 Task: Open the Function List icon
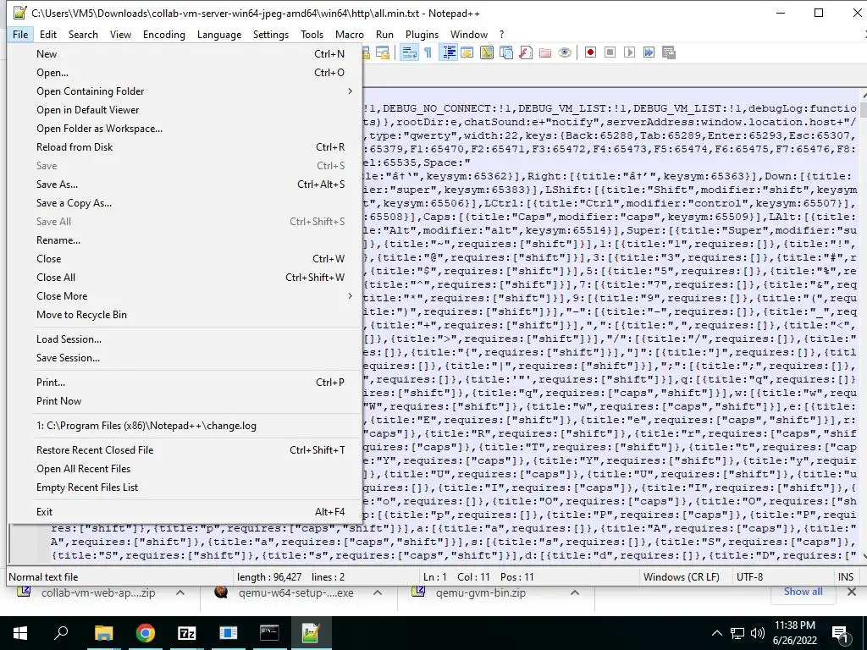tap(526, 52)
